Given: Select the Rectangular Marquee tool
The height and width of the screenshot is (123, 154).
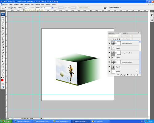Looking at the screenshot, I should 3,20.
